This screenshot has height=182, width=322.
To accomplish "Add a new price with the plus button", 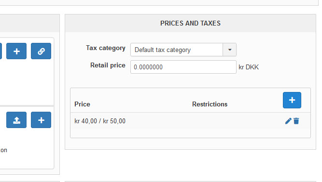I will coord(292,100).
